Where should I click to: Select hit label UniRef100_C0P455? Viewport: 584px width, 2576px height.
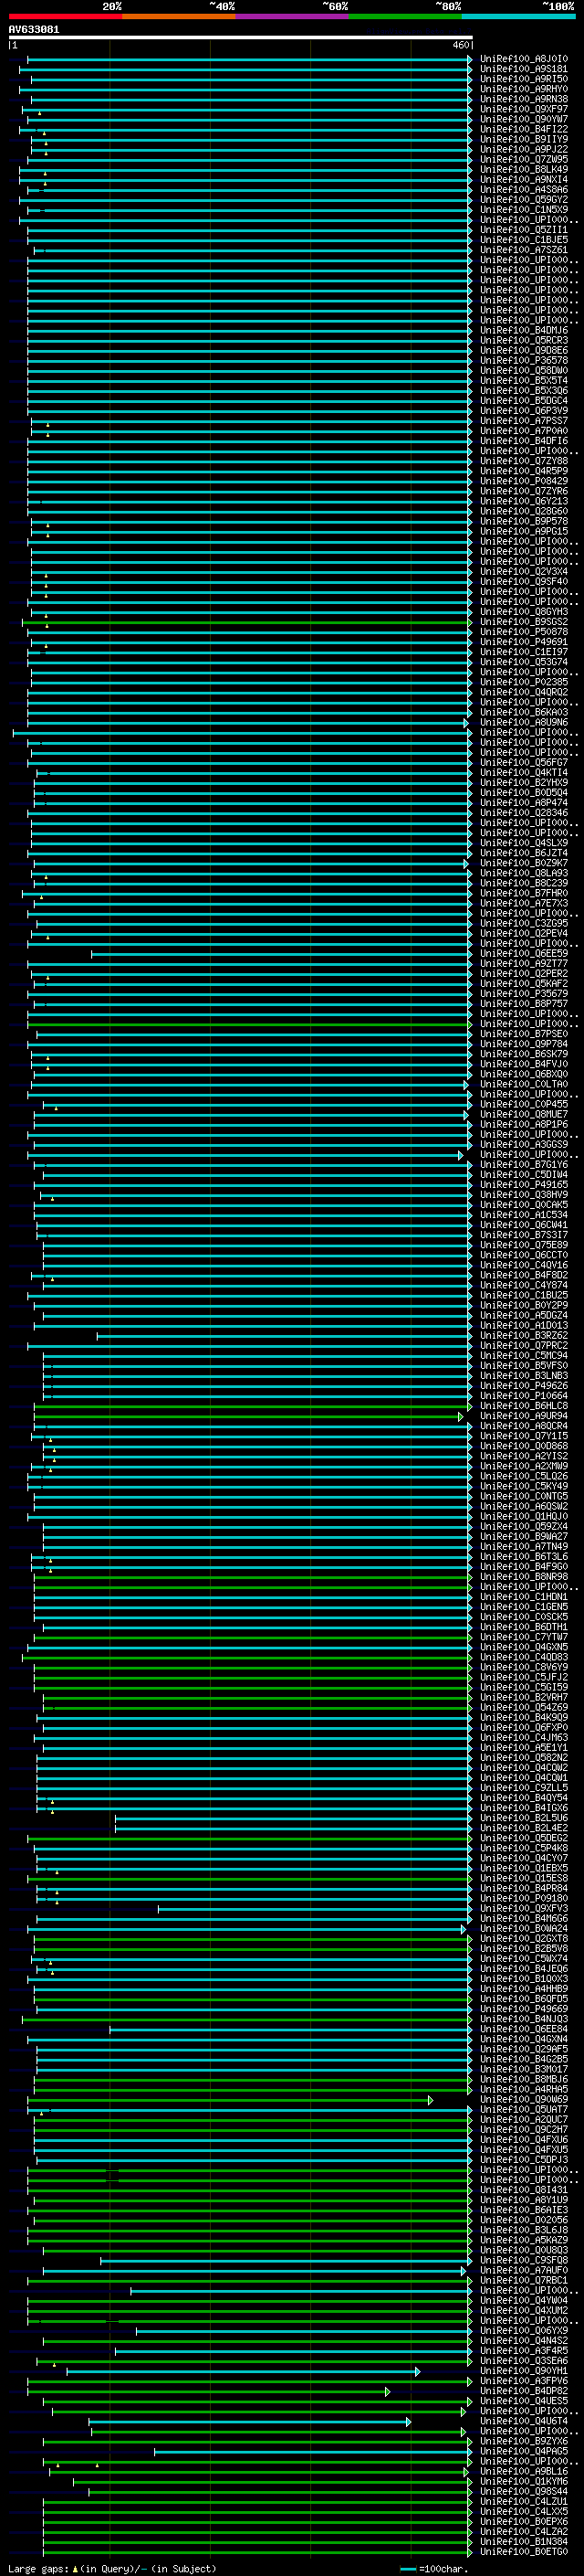[x=524, y=1104]
